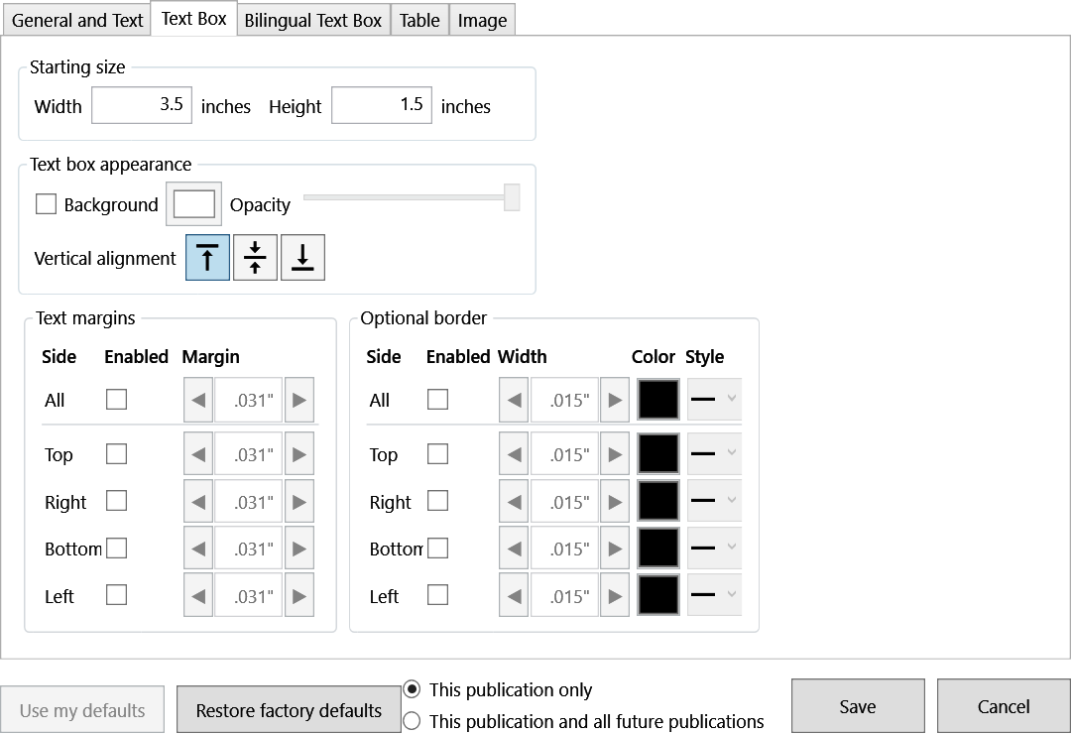Click Restore factory defaults button
Screen dimensions: 1071x734
(x=289, y=710)
